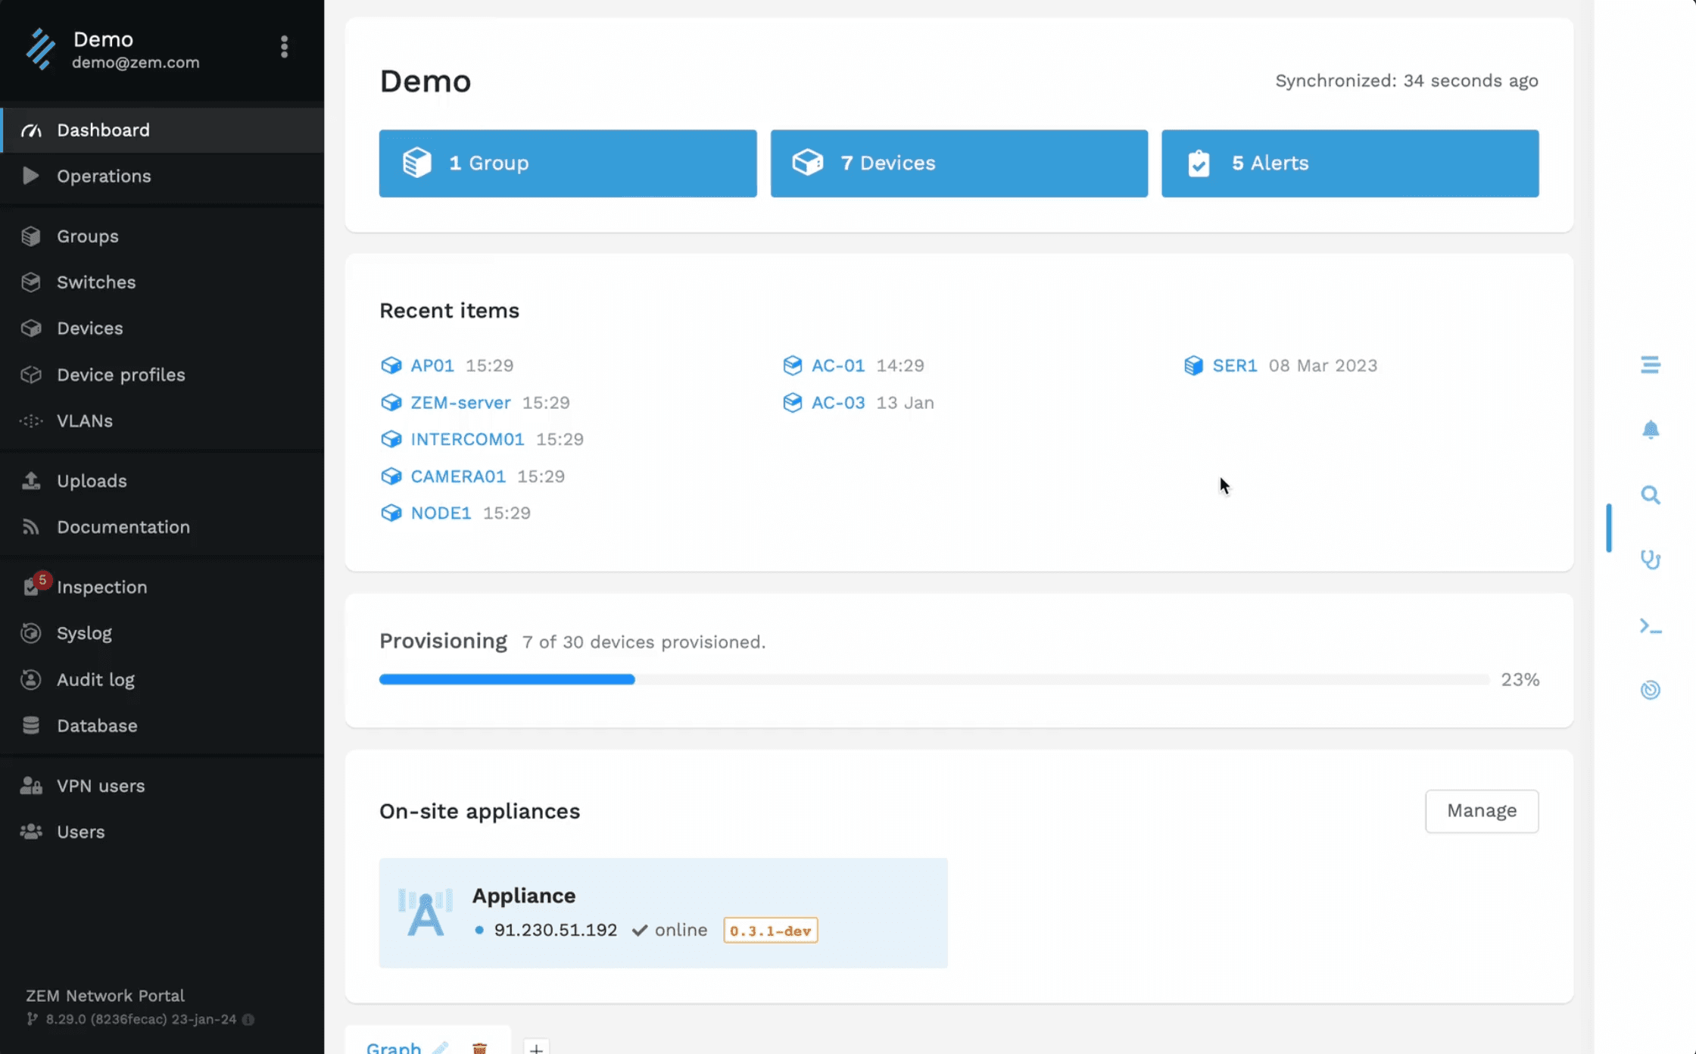
Task: Open the terminal prompt icon in right rail
Action: click(1650, 626)
